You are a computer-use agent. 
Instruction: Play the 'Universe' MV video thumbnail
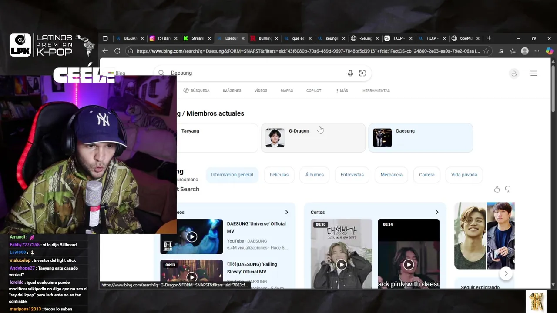pos(191,236)
